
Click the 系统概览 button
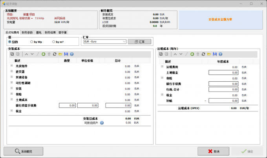click(23, 151)
